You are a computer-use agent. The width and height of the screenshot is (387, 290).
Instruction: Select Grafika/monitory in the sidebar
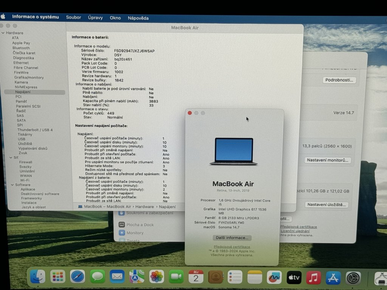[x=29, y=77]
